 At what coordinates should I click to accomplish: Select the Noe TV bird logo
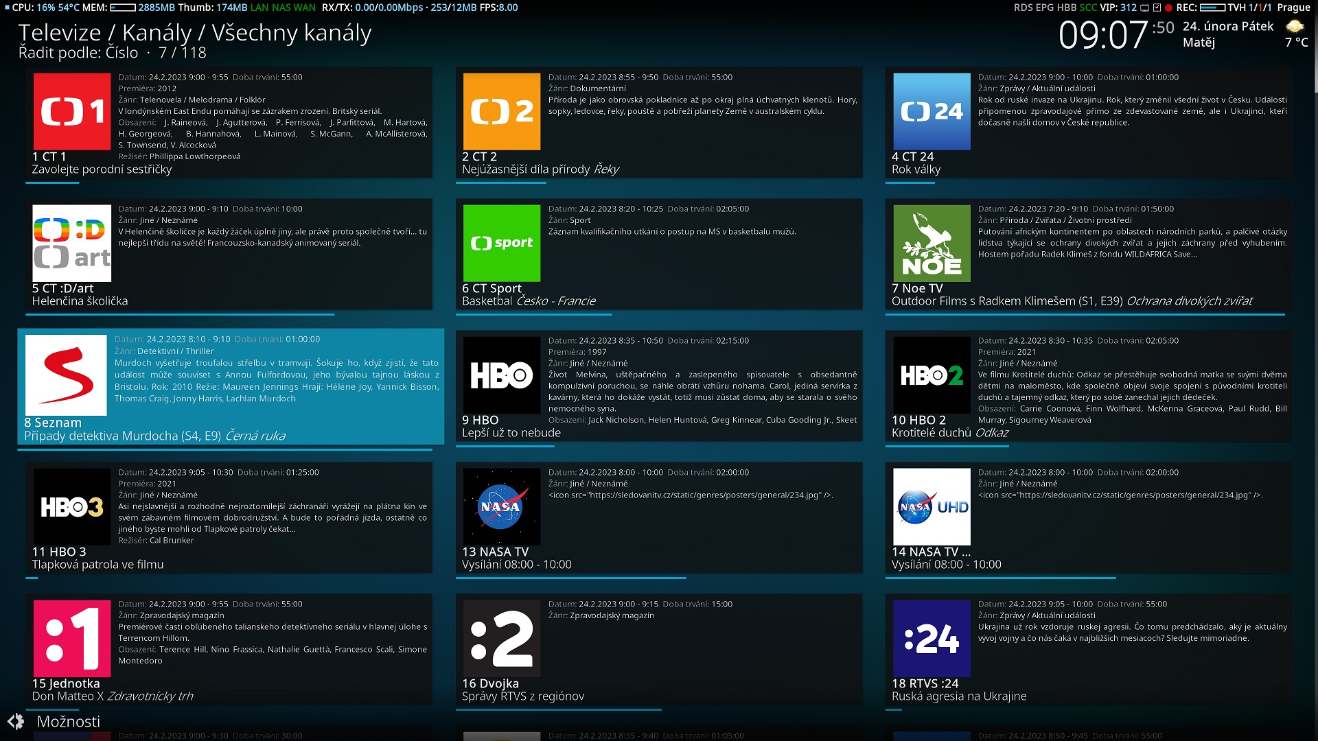coord(931,244)
